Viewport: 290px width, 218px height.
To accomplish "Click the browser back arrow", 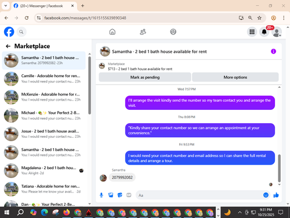I will [x=6, y=18].
